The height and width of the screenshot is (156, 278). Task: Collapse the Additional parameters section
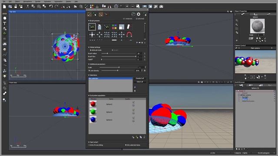coord(89,64)
